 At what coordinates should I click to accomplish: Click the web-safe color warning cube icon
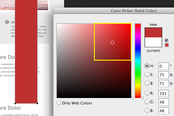coord(166,40)
